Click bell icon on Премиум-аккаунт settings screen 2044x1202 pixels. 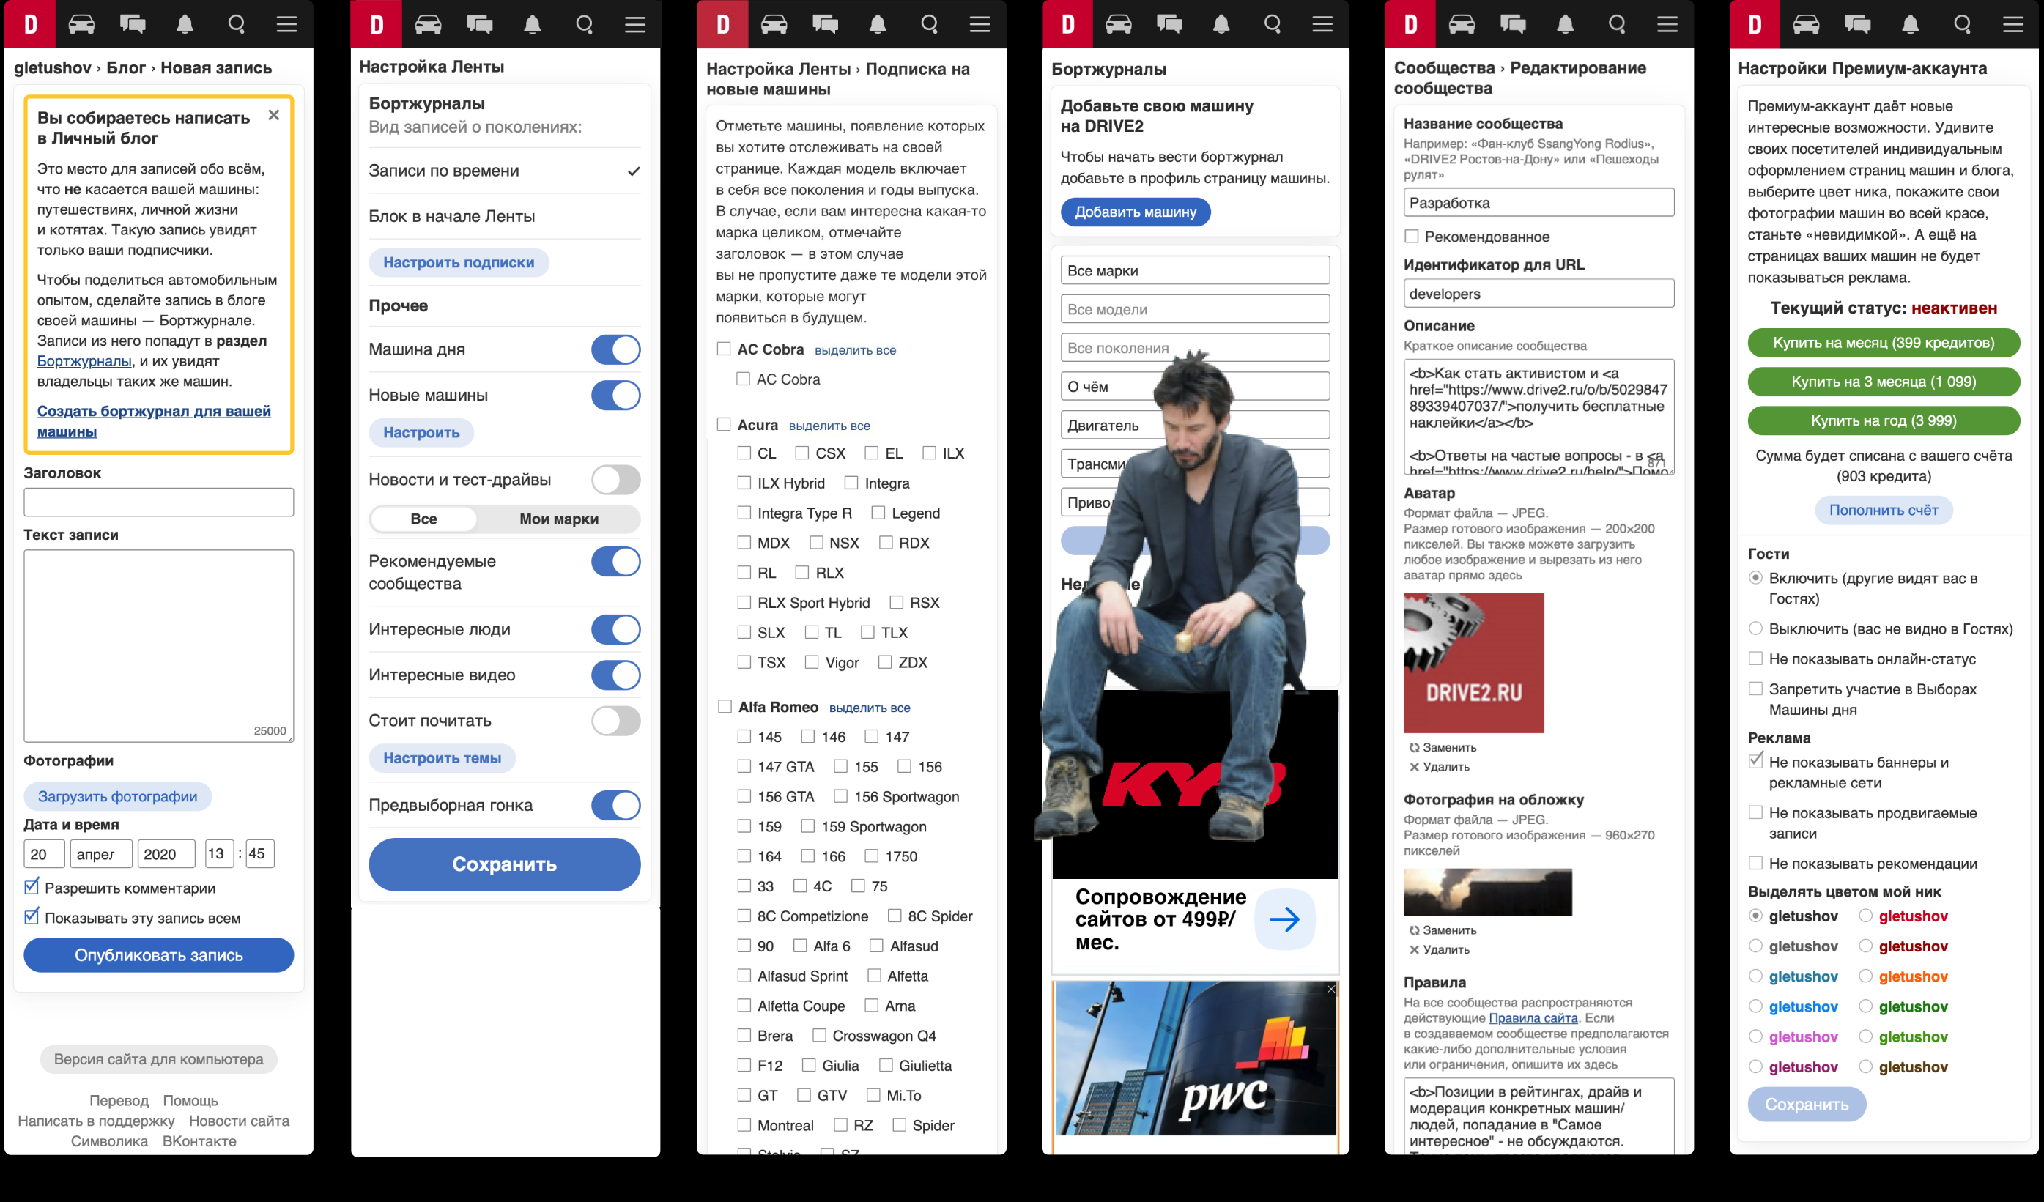[x=1910, y=24]
